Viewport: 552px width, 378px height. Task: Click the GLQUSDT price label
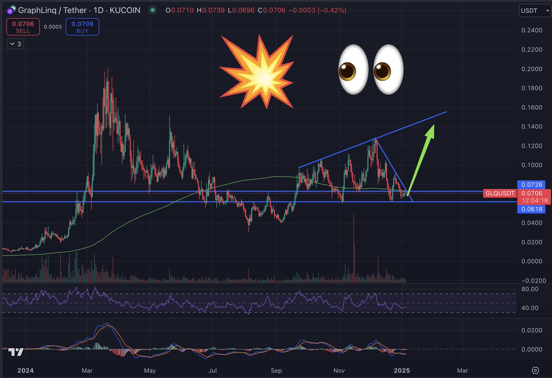coord(500,193)
